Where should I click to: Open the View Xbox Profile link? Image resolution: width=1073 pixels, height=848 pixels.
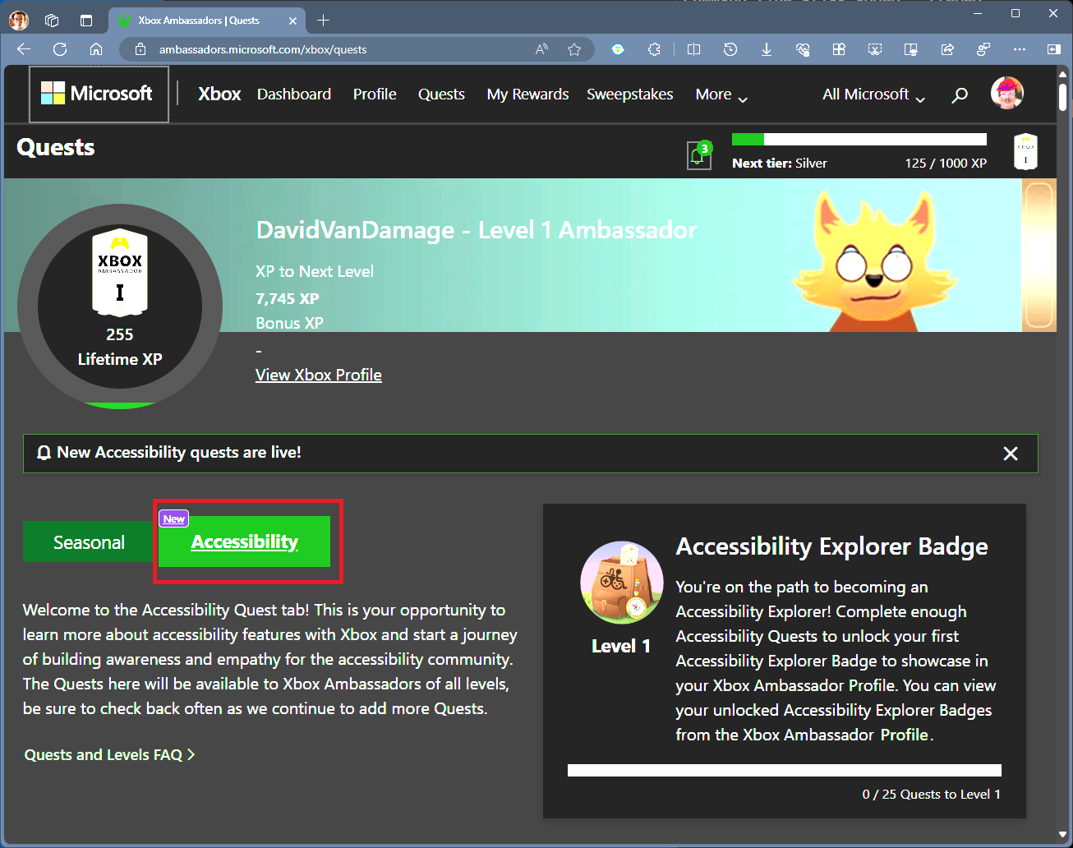coord(319,375)
